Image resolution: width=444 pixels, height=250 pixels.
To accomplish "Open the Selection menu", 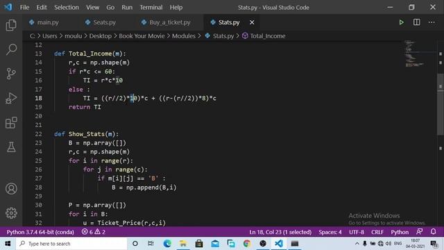I will [67, 8].
